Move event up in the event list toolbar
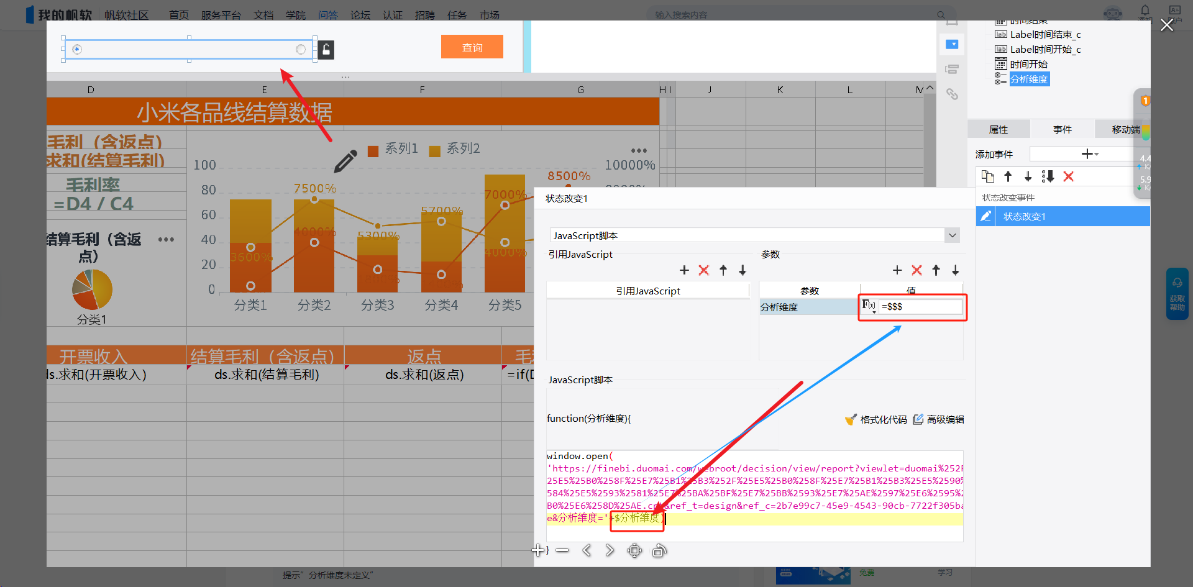Viewport: 1193px width, 587px height. pos(1008,176)
